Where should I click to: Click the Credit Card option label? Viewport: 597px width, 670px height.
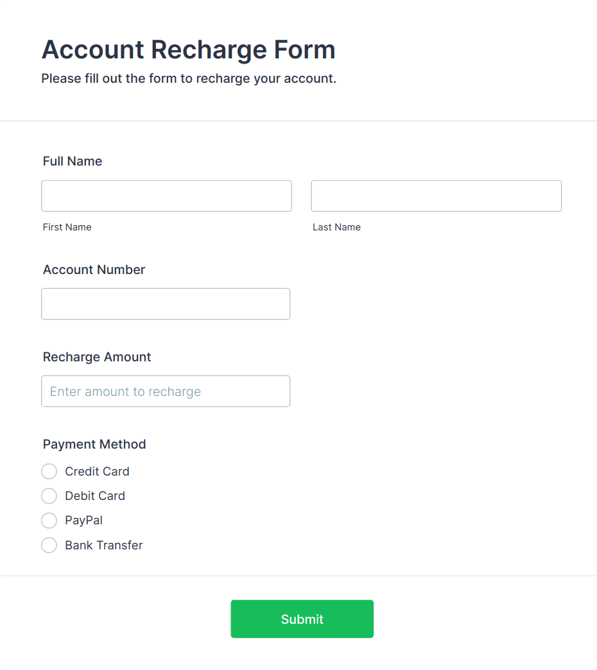96,471
